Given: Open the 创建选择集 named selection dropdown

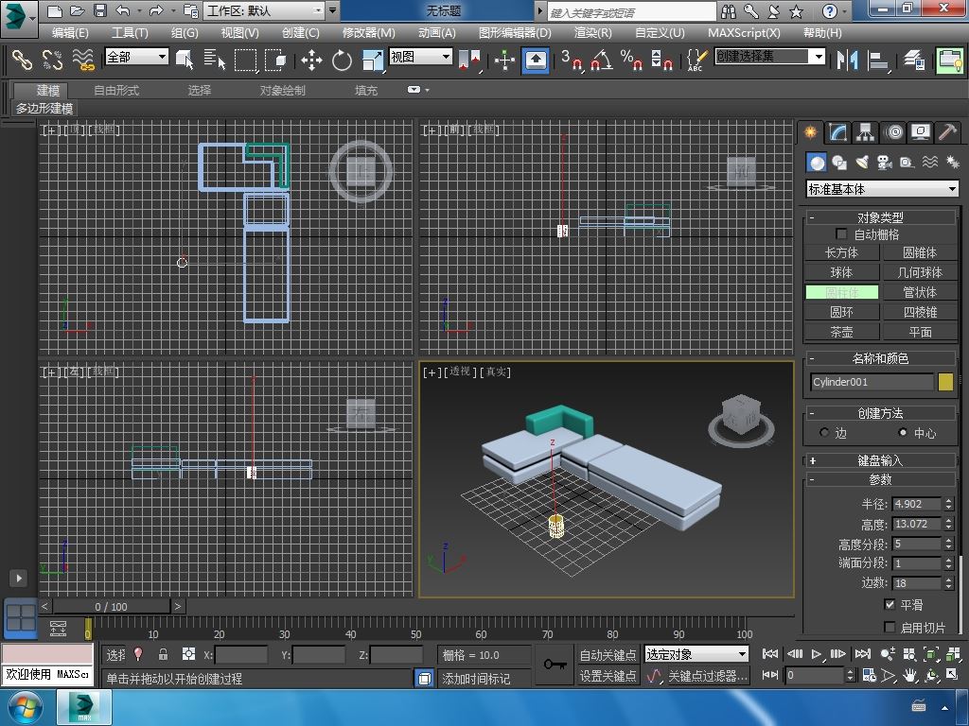Looking at the screenshot, I should (770, 57).
